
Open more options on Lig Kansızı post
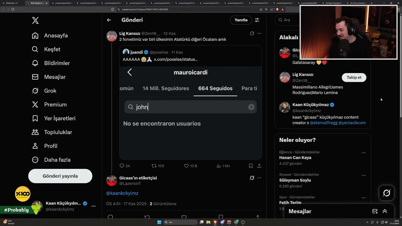[x=259, y=33]
